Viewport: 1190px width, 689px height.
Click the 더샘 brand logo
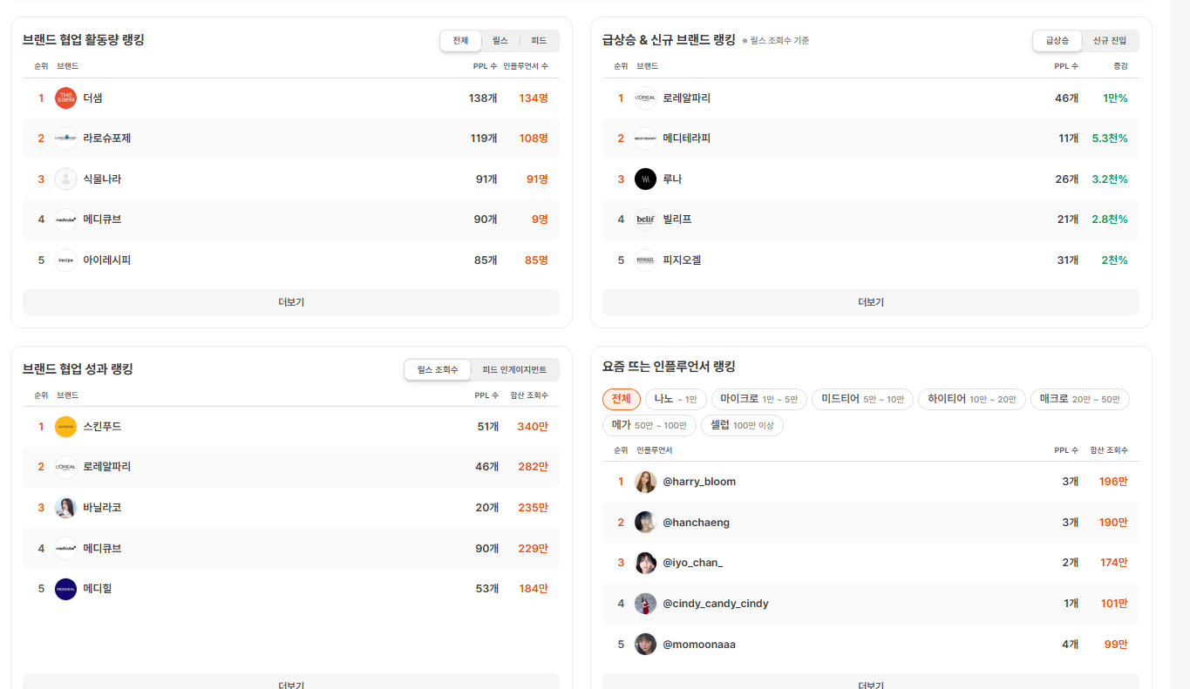[x=65, y=98]
